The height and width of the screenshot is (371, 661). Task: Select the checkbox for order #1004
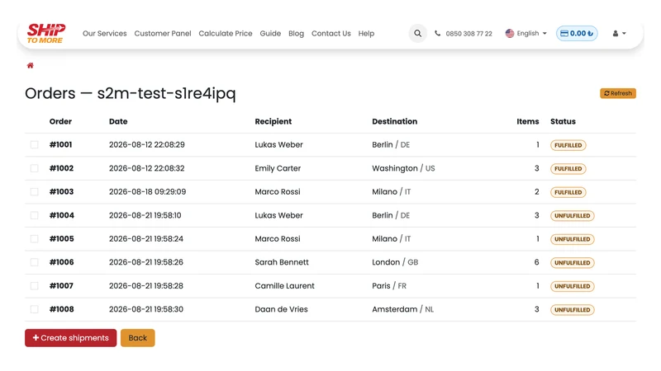(34, 215)
